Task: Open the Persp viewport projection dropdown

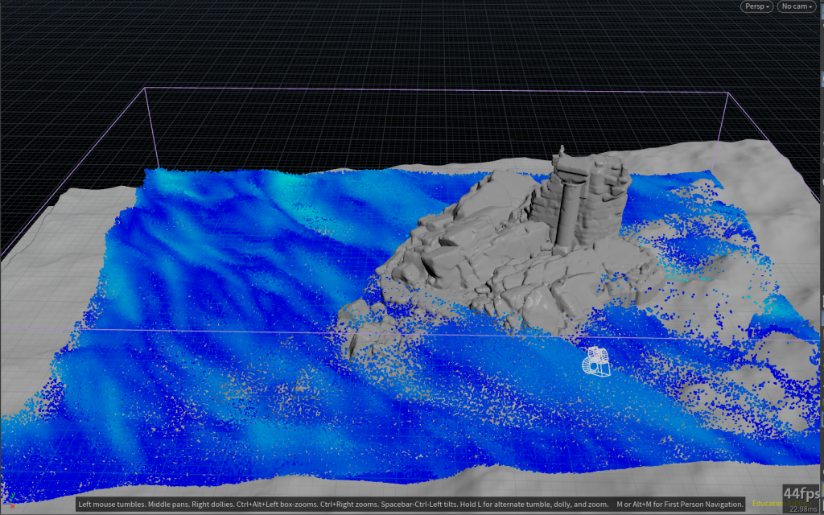Action: coord(756,6)
